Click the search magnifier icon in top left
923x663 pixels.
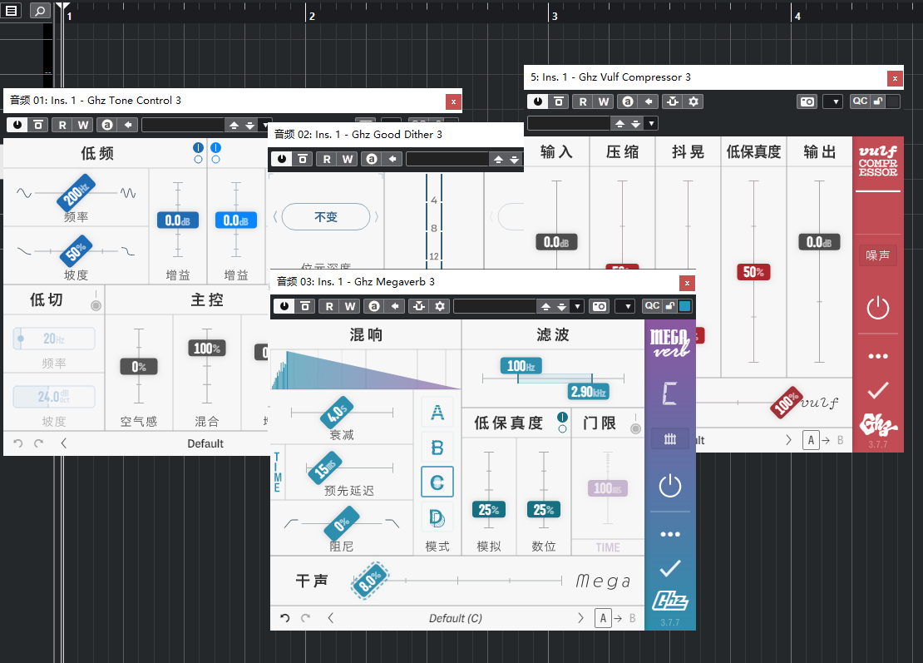39,11
